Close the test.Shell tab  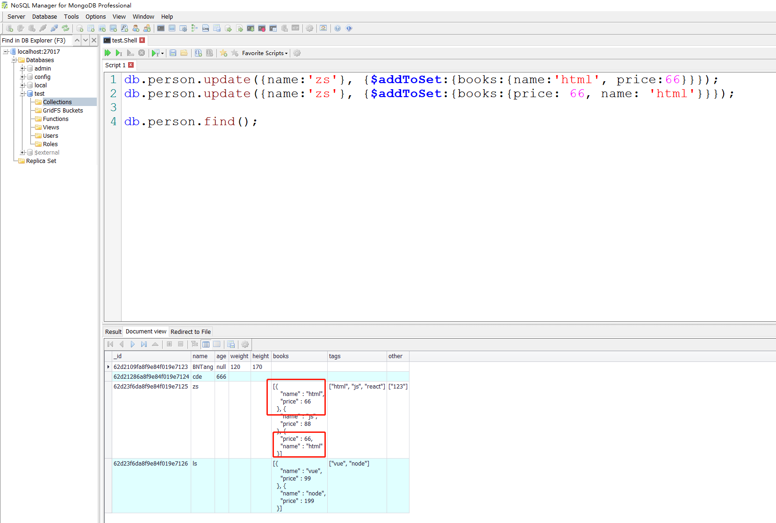142,40
